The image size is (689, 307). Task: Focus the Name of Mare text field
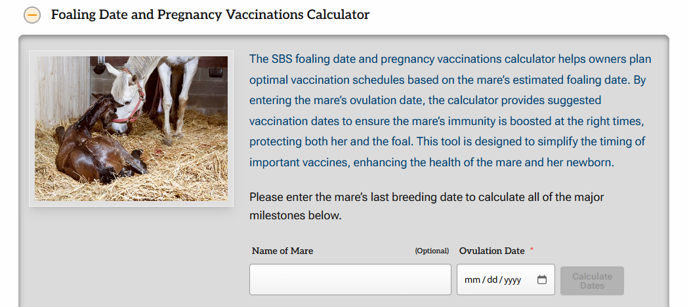(350, 280)
